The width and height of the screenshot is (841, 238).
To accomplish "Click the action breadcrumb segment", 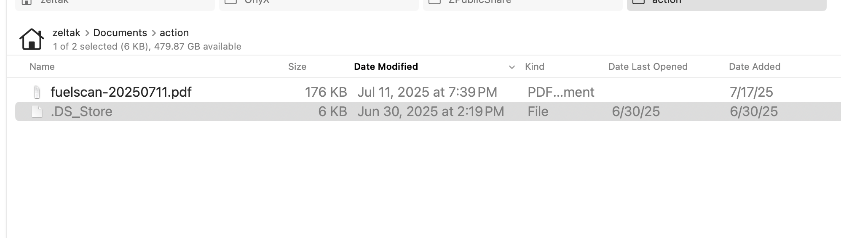I will click(174, 33).
